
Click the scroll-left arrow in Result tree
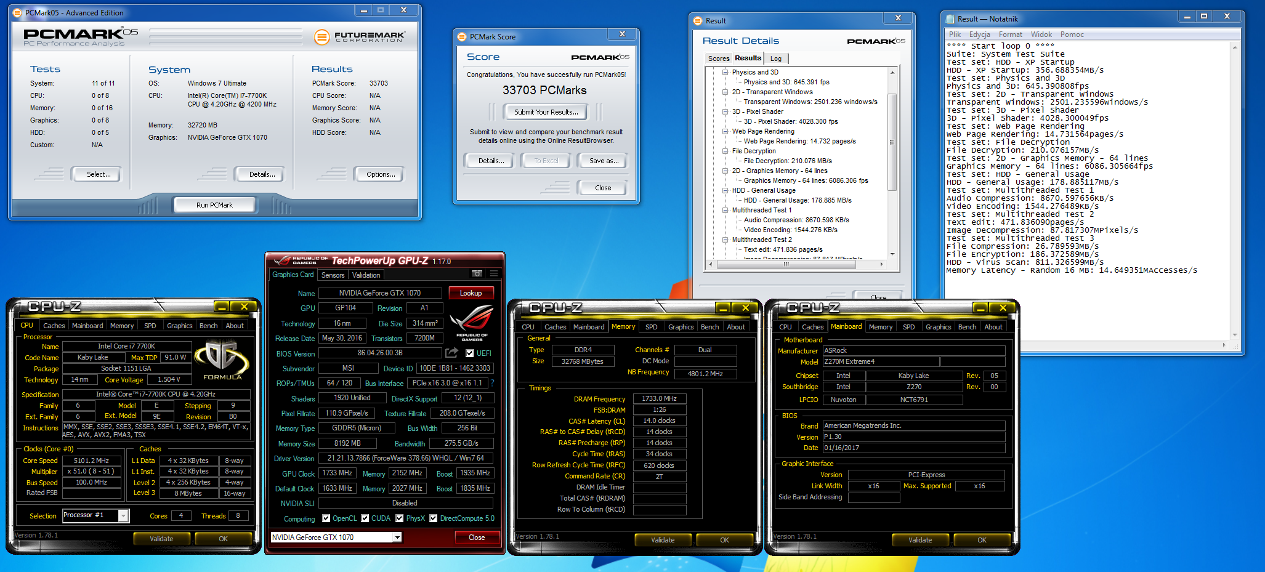[x=711, y=264]
